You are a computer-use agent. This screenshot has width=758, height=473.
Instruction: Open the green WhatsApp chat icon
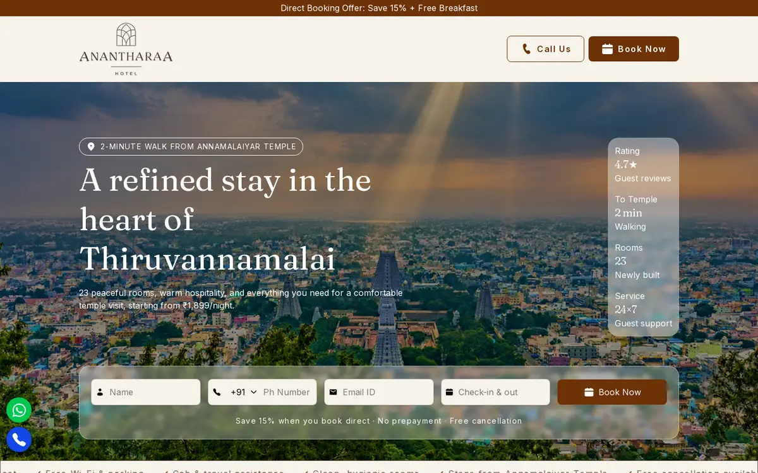click(x=19, y=411)
